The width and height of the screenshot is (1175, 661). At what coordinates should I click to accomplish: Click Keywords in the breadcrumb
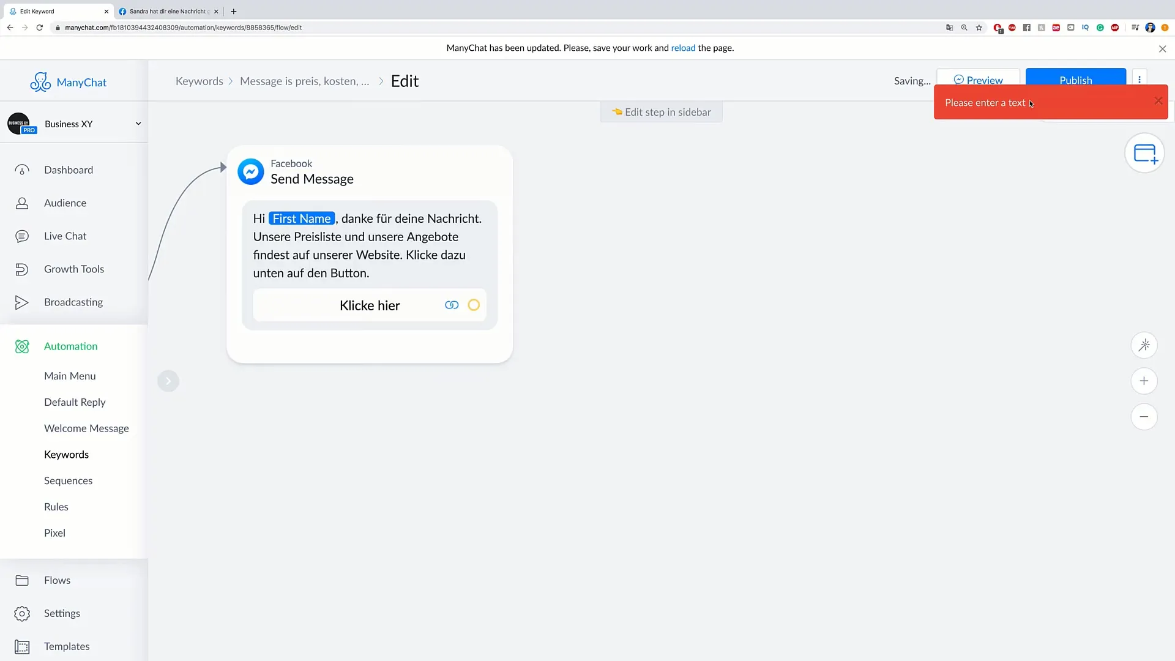(x=199, y=81)
